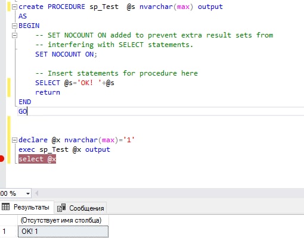
Task: Select the (Отсутствует имя столбца) column header
Action: pyautogui.click(x=63, y=220)
